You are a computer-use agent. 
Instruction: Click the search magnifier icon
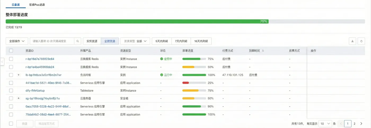(x=77, y=41)
